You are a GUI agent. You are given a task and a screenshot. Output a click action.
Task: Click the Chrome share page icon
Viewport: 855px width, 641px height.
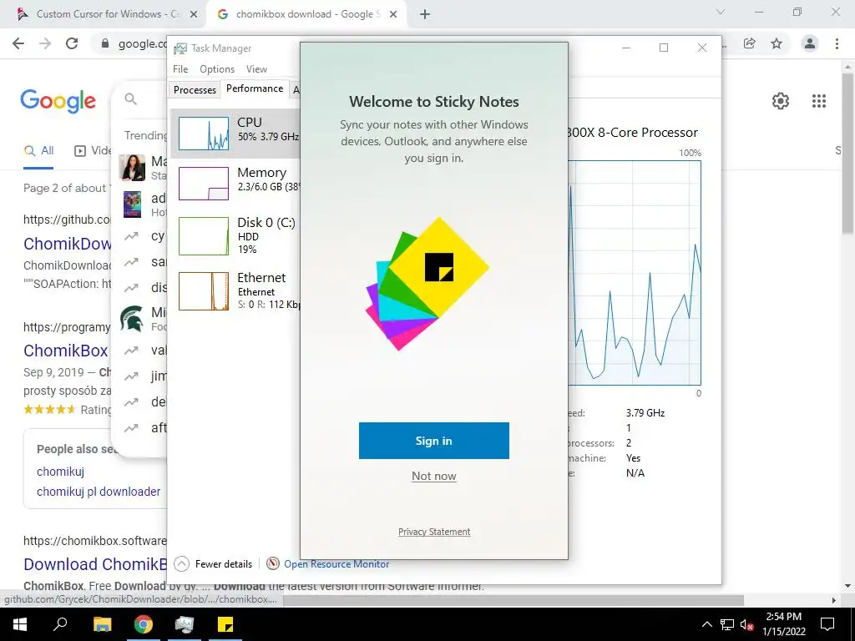750,43
